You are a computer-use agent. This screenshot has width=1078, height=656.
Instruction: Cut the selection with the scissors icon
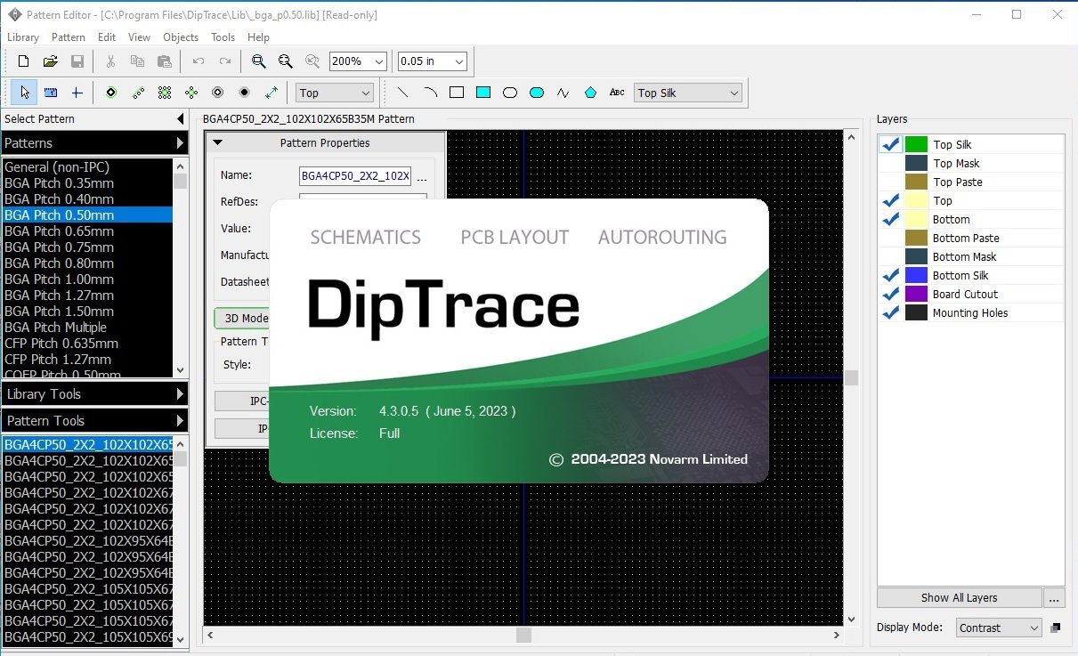[x=110, y=61]
